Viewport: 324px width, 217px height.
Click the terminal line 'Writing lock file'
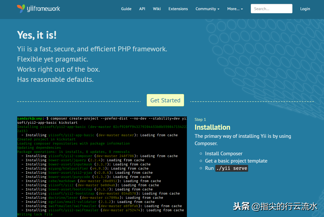pyautogui.click(x=35, y=214)
